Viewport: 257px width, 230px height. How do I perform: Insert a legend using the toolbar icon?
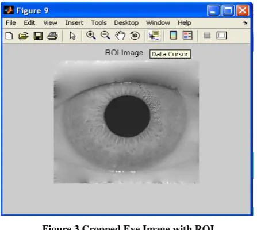point(187,36)
